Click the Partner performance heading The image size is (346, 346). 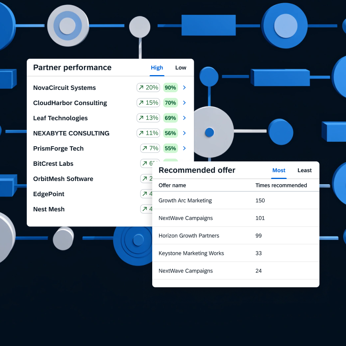click(x=72, y=68)
